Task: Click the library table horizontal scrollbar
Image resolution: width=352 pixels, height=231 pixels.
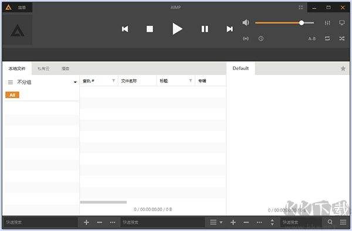Action: click(103, 202)
